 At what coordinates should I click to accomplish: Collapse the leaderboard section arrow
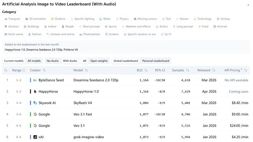[x=248, y=5]
